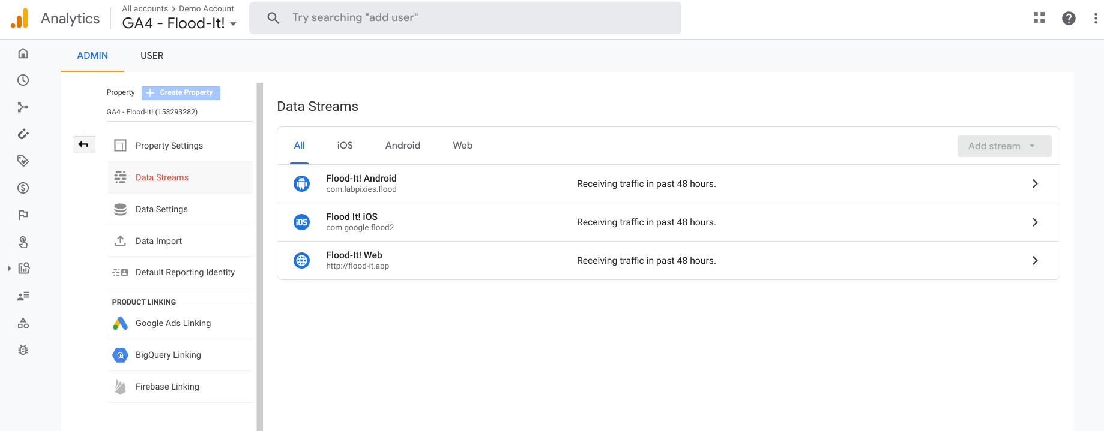
Task: Click the iOS stream icon
Action: [x=302, y=222]
